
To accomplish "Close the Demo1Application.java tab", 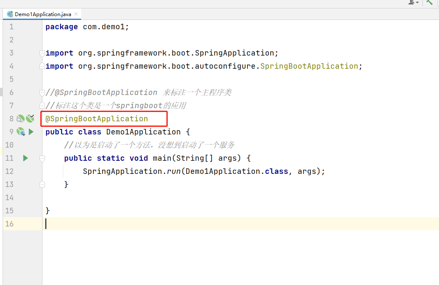I will tap(76, 14).
